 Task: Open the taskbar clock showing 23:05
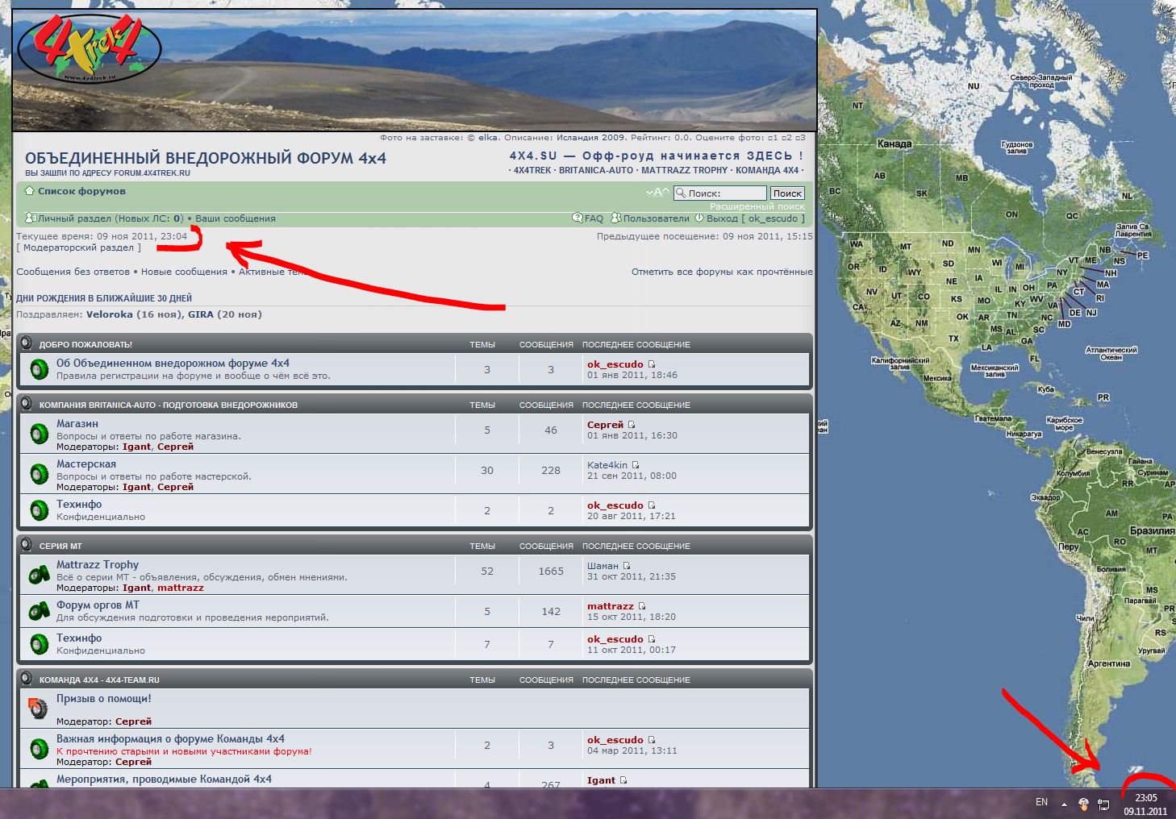(x=1145, y=804)
